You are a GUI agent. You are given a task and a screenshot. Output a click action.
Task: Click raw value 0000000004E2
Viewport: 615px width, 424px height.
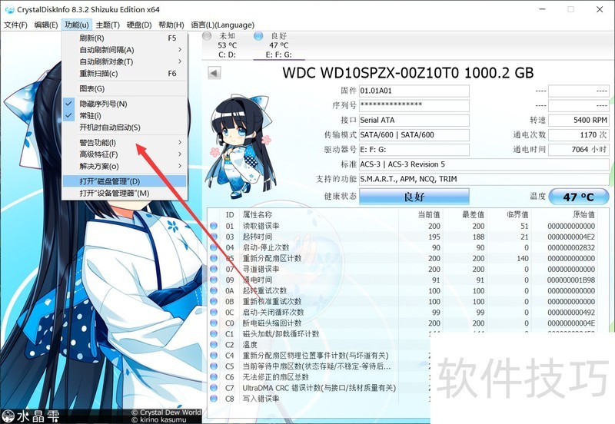(571, 237)
